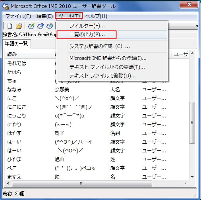Click the word 奈那美
The width and height of the screenshot is (201, 200).
[x=62, y=90]
